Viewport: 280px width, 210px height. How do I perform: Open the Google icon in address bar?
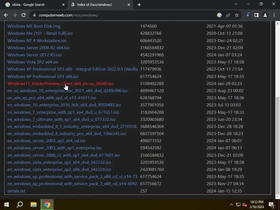coord(219,15)
